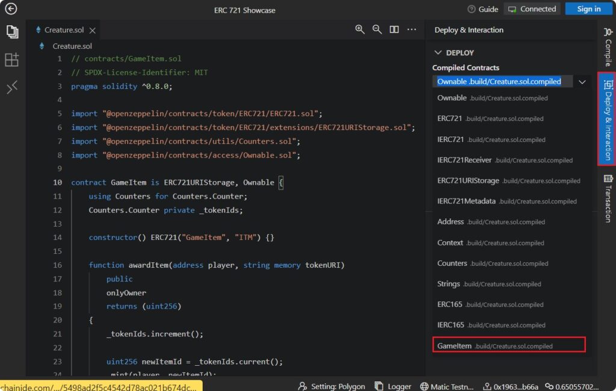Click the Compiled Contracts input field
This screenshot has width=616, height=391.
[499, 81]
